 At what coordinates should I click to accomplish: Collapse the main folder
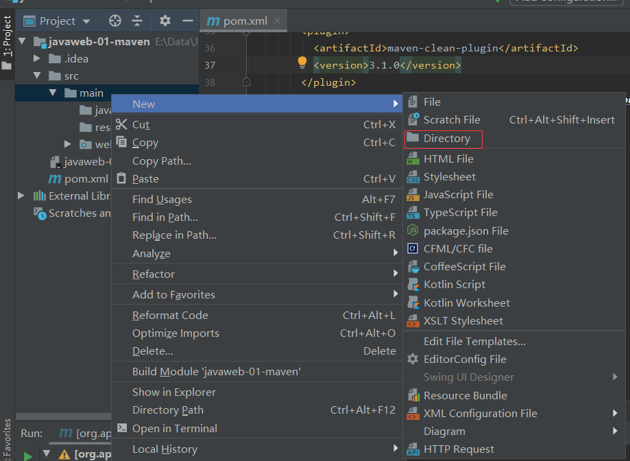click(53, 93)
